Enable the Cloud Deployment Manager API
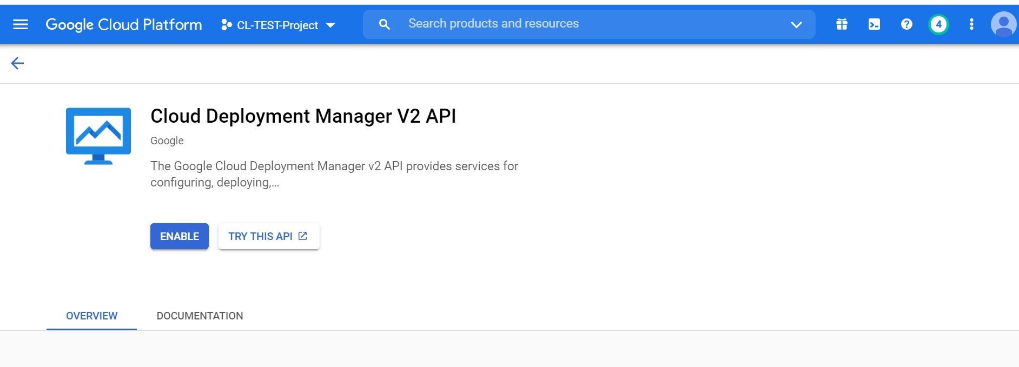Screen dimensions: 1019x367 click(180, 236)
